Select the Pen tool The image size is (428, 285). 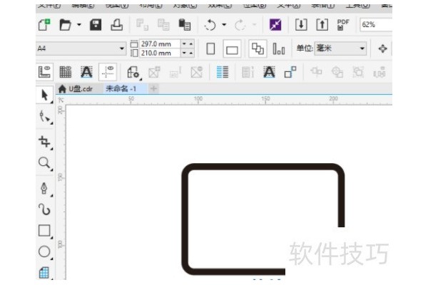[44, 188]
